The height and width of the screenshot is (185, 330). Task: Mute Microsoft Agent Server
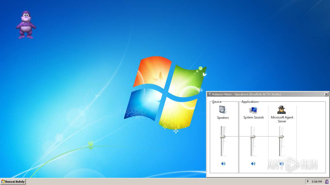click(x=282, y=164)
